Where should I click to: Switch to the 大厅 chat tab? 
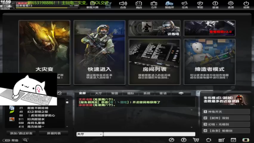pos(98,93)
